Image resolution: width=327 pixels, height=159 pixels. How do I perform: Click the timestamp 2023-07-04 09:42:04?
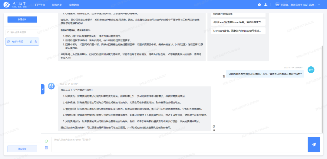pos(69,84)
